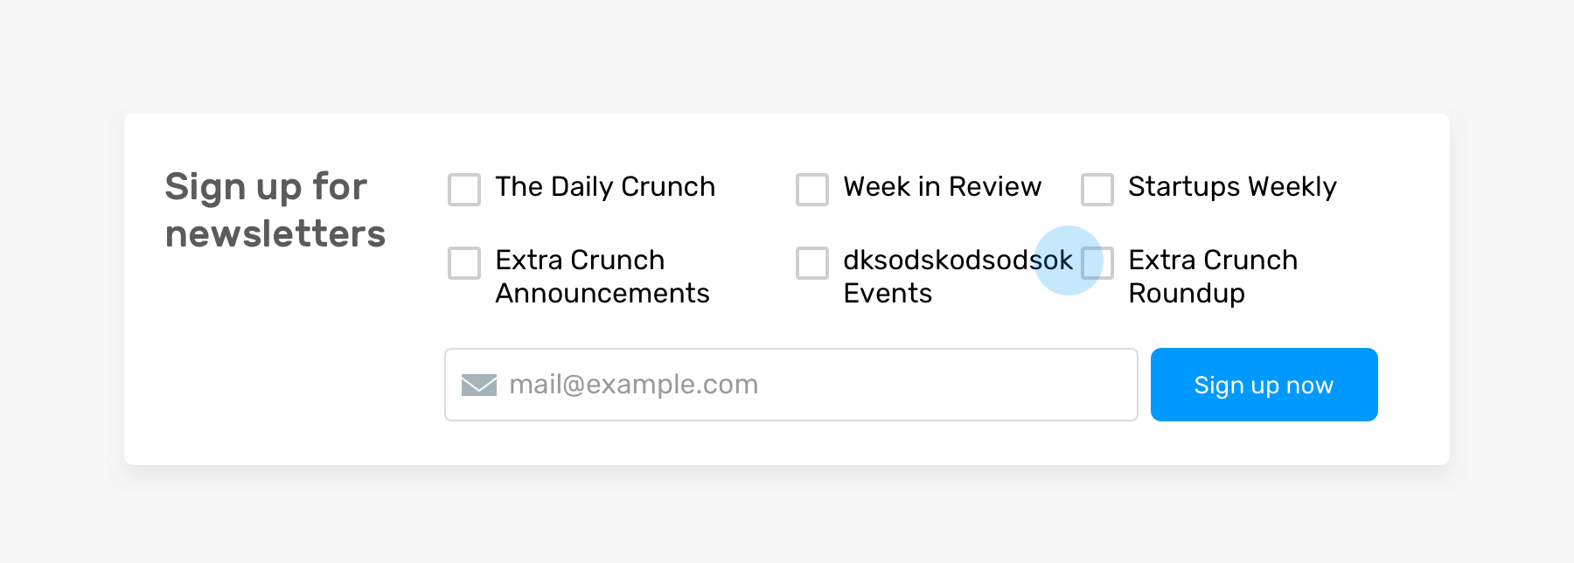Viewport: 1574px width, 563px height.
Task: Check the Extra Crunch Roundup checkbox
Action: tap(1099, 262)
